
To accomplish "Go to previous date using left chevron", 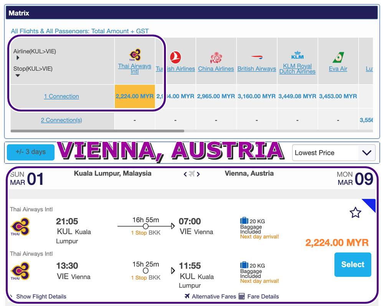I will [x=185, y=174].
